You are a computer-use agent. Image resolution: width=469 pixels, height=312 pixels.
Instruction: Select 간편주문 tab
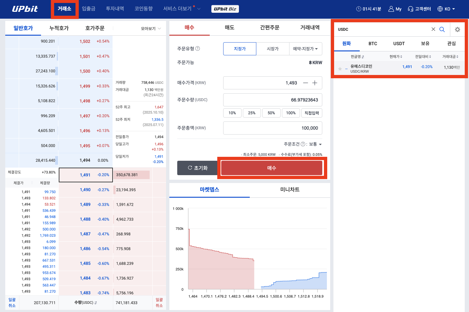pos(270,28)
